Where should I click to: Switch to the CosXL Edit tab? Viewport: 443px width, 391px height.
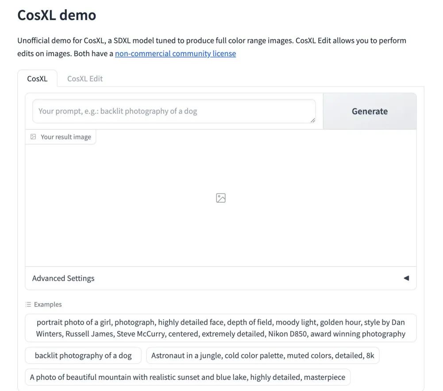point(85,78)
